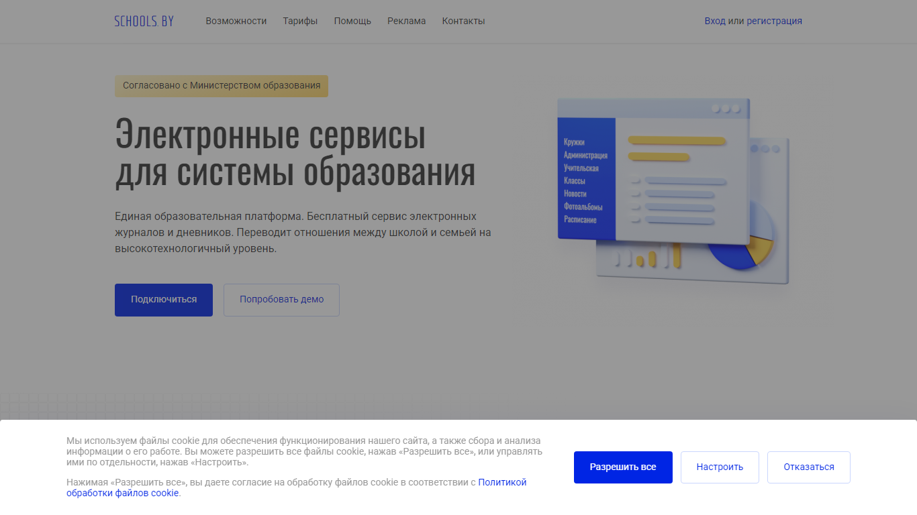Click the paragraph starting Единая образовательная платформа
Viewport: 917px width, 515px height.
(x=303, y=232)
